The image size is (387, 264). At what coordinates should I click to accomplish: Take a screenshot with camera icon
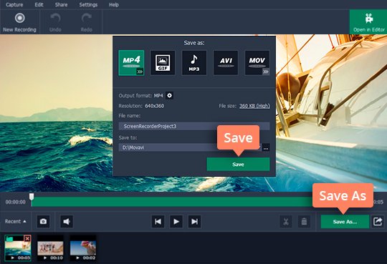[x=43, y=221]
